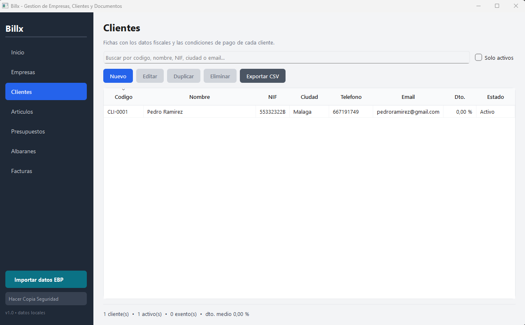Minimize the Billx window
This screenshot has height=325, width=525.
click(479, 6)
